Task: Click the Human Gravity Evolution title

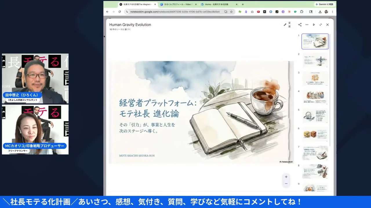Action: click(x=130, y=25)
